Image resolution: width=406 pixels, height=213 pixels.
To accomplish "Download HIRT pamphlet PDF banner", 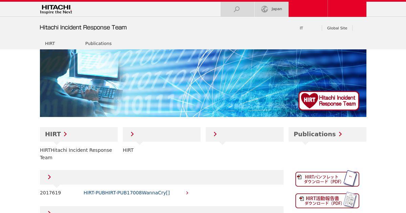I will [327, 179].
